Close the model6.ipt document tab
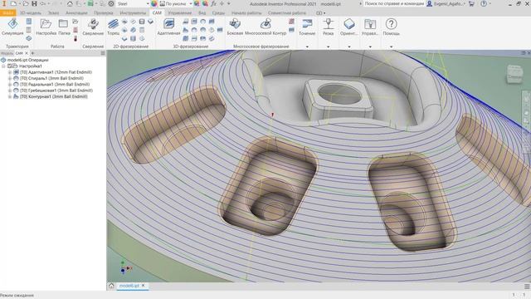Screen dimensions: 531x299 coord(144,286)
